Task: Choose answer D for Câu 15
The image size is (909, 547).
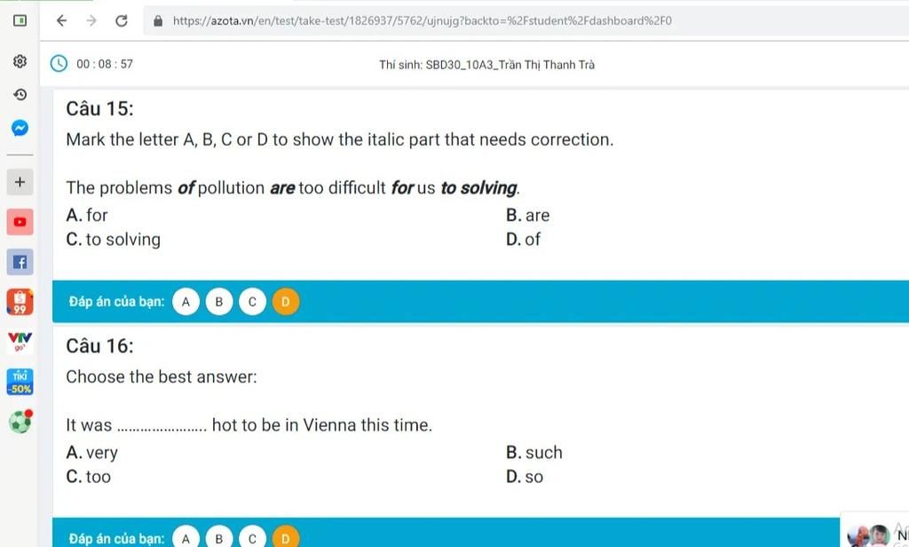Action: [x=285, y=302]
